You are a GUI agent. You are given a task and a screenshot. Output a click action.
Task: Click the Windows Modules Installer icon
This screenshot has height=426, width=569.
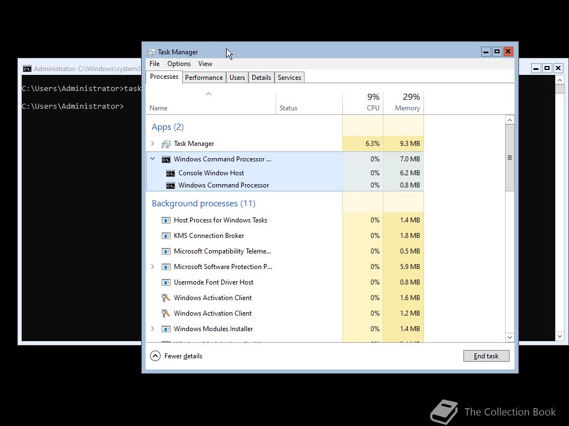click(166, 329)
